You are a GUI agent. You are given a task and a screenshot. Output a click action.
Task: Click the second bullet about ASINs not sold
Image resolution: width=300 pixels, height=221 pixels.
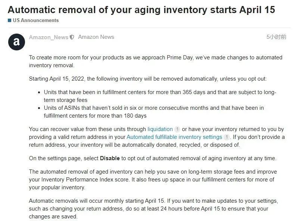(x=154, y=112)
